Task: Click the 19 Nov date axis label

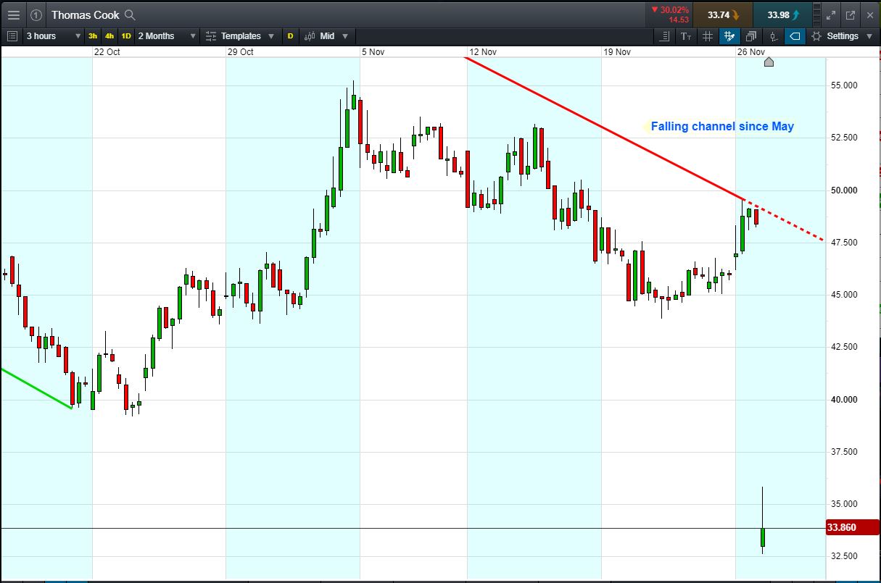Action: [x=617, y=51]
